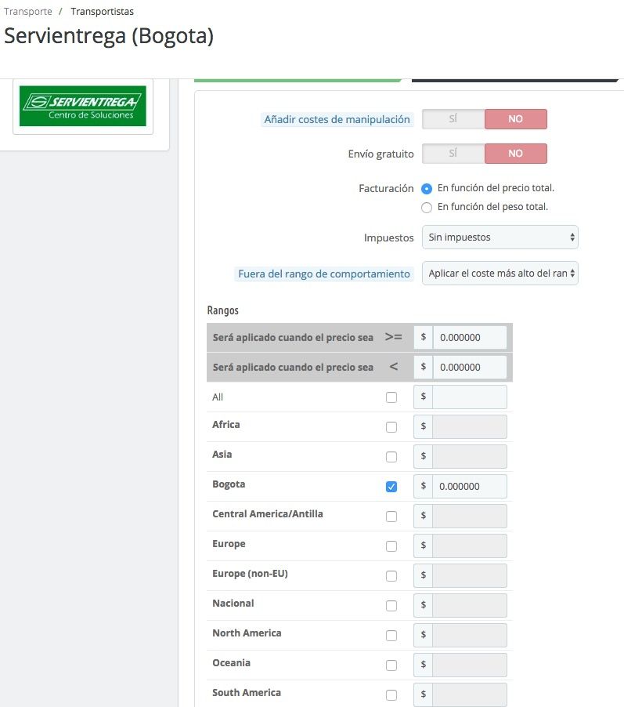Click the All zones price field

click(x=470, y=397)
